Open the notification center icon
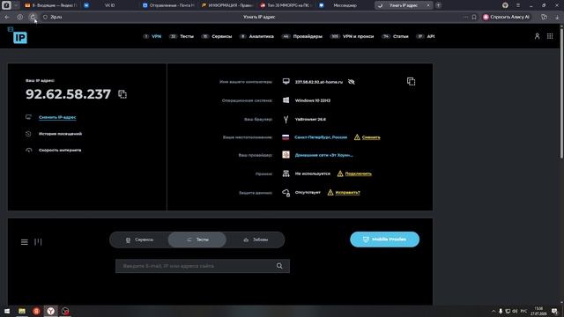This screenshot has width=564, height=317. click(554, 311)
